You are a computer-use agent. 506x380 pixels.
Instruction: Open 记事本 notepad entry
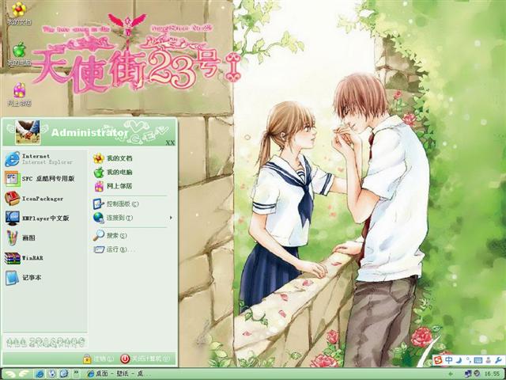pos(23,278)
